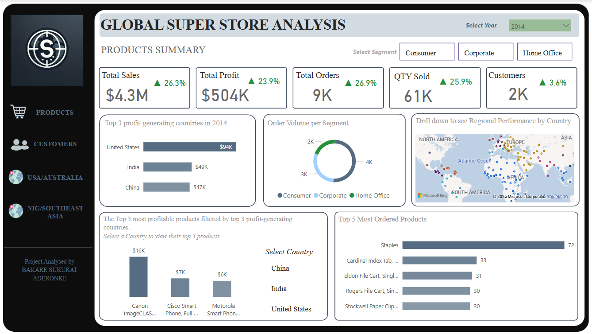The height and width of the screenshot is (334, 592).
Task: Click the Atlantic Ocean map label
Action: click(x=474, y=161)
